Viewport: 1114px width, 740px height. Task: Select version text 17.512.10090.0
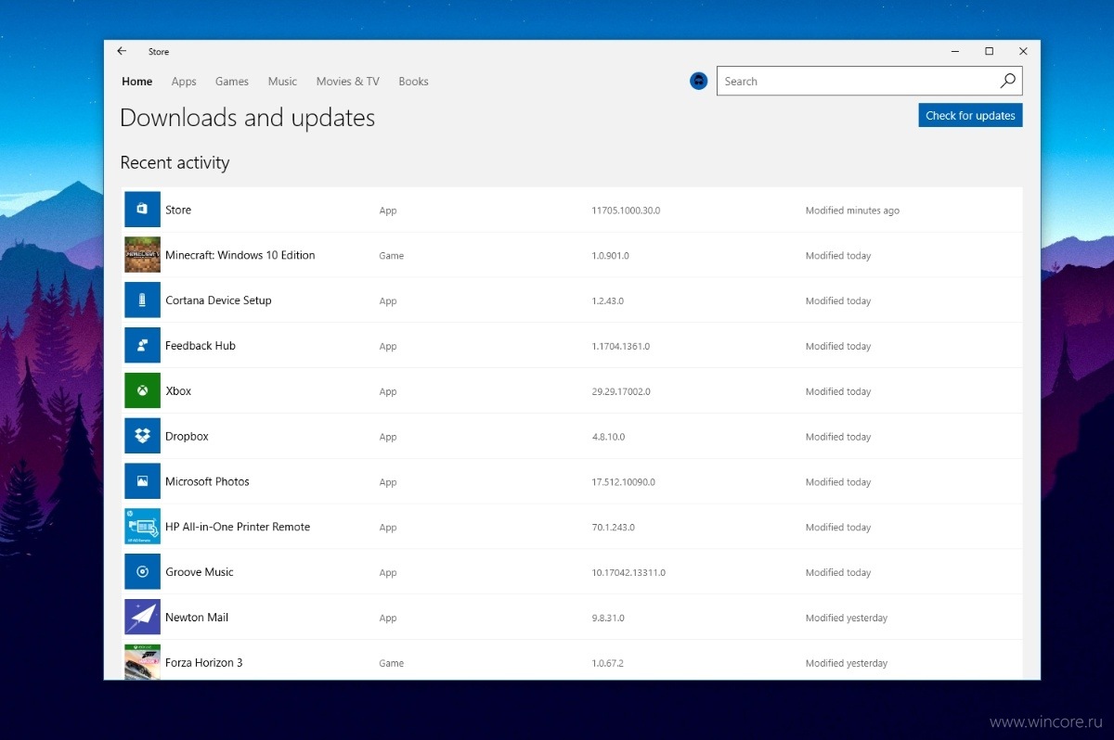(623, 482)
